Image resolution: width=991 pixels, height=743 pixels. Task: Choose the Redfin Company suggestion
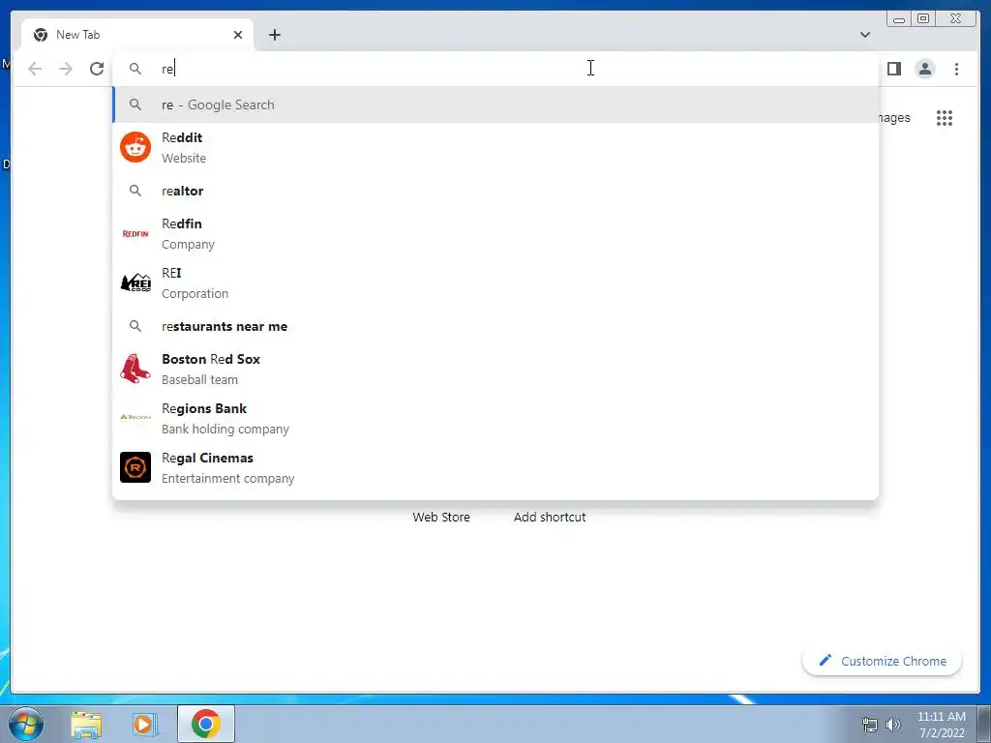click(495, 234)
